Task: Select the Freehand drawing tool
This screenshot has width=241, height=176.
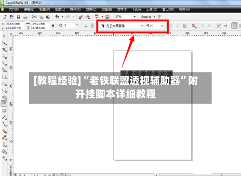Action: click(4, 63)
